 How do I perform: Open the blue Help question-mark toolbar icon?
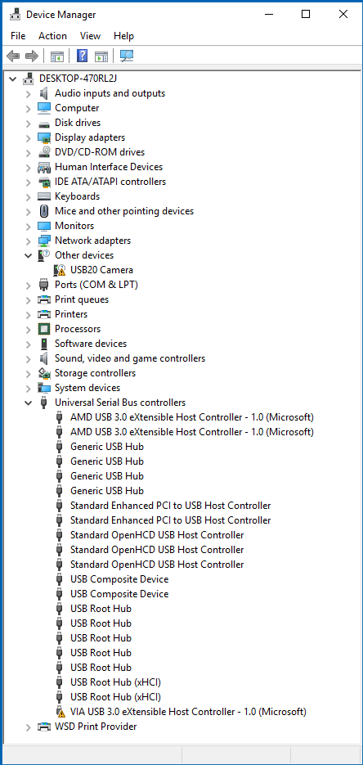coord(83,56)
